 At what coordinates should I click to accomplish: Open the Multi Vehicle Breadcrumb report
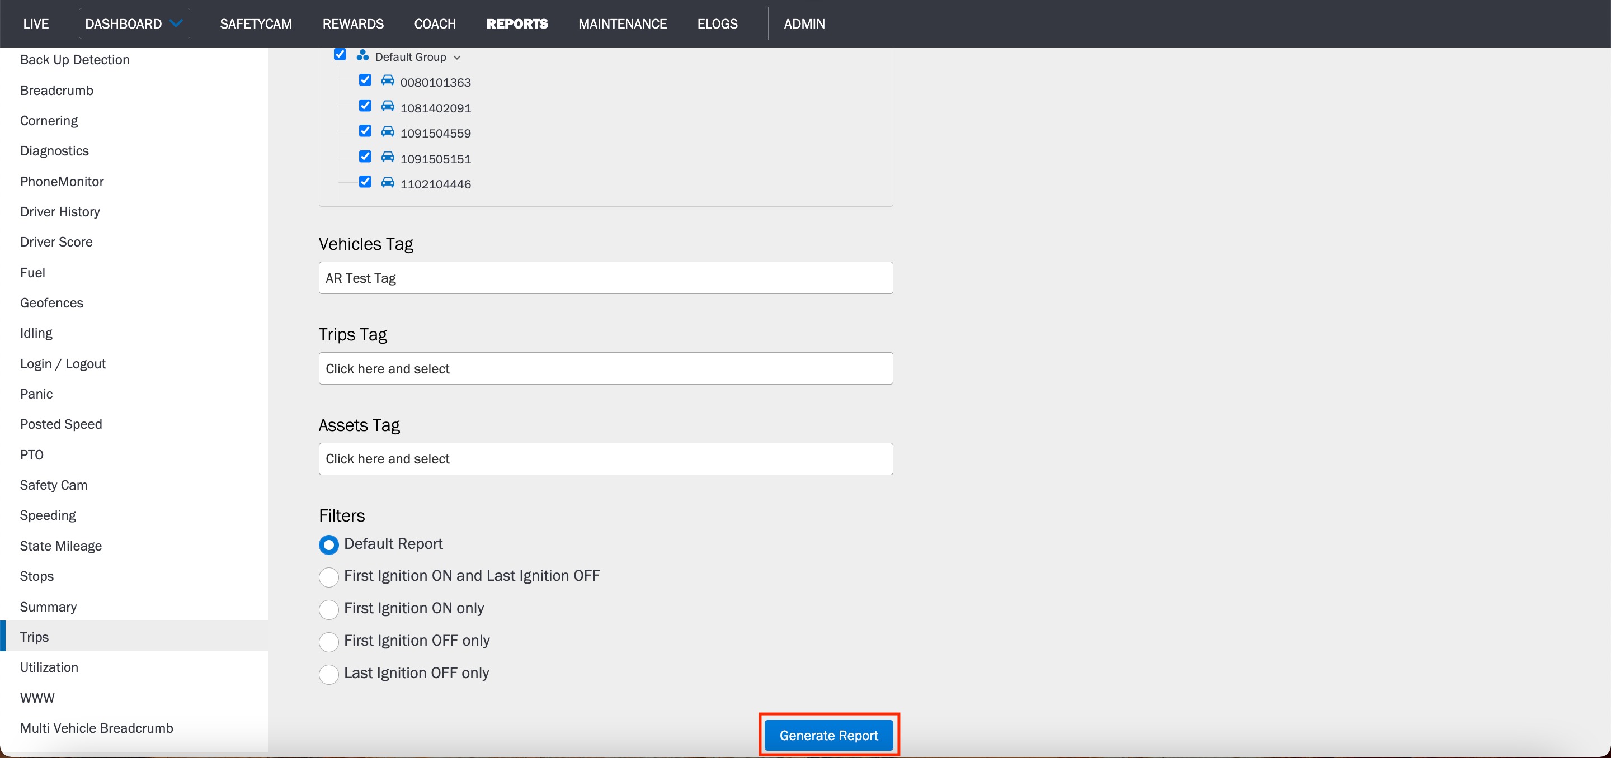[x=96, y=728]
